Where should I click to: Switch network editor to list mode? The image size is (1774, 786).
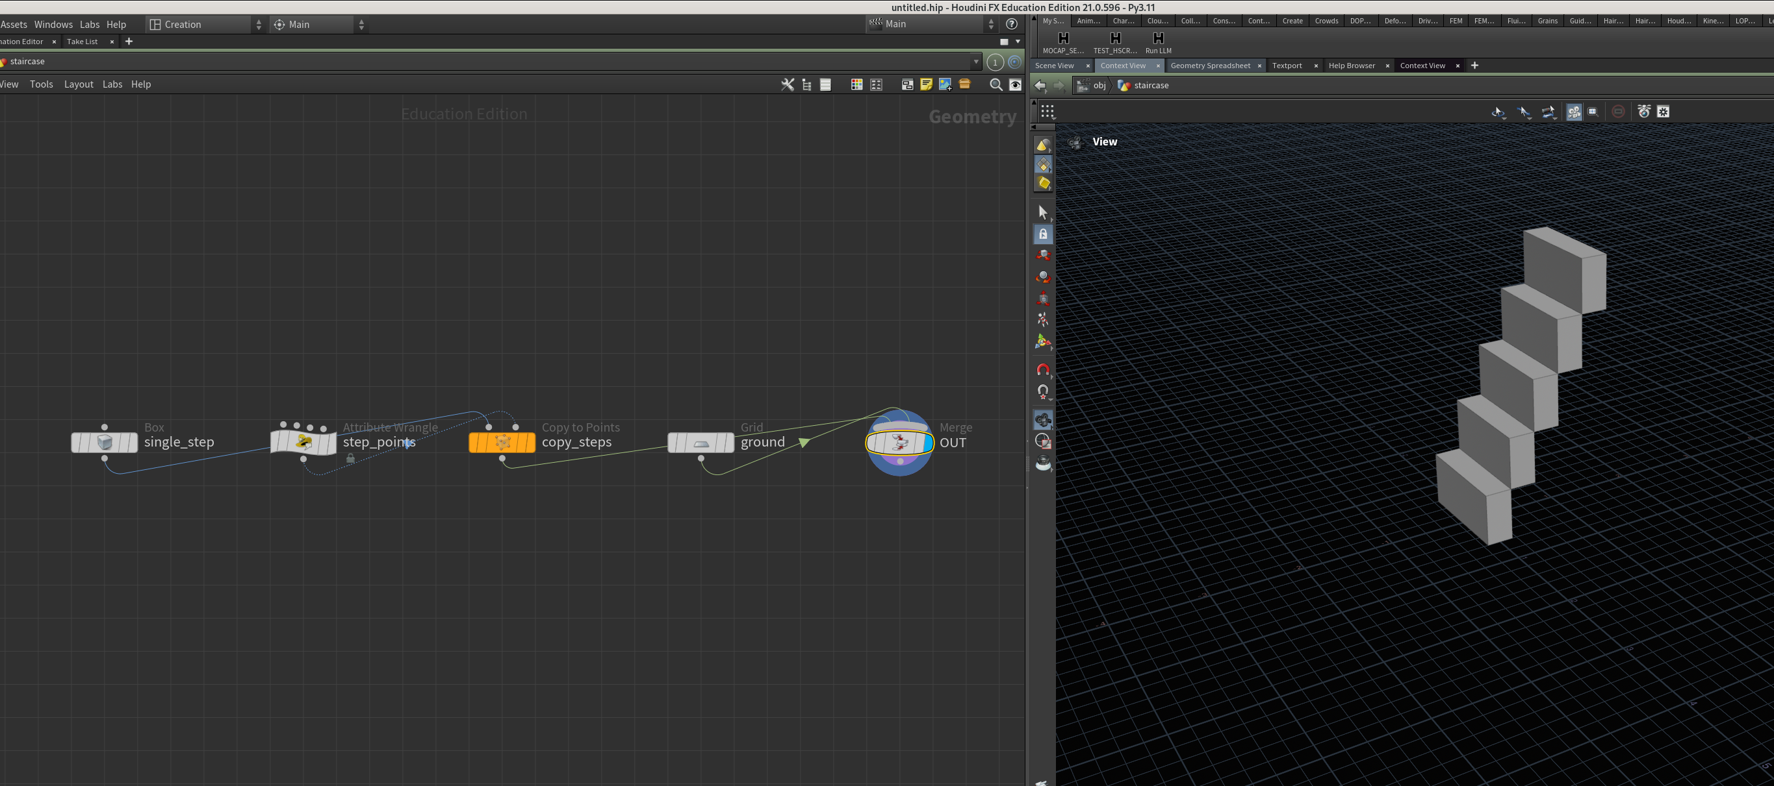(x=826, y=84)
